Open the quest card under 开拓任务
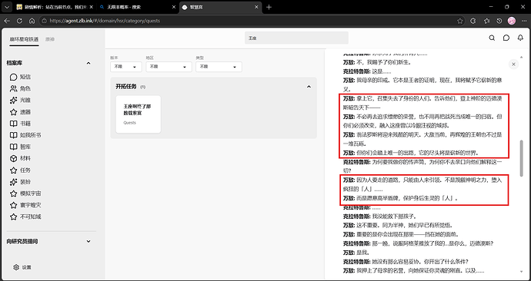Screen dimensions: 531x281 139,114
